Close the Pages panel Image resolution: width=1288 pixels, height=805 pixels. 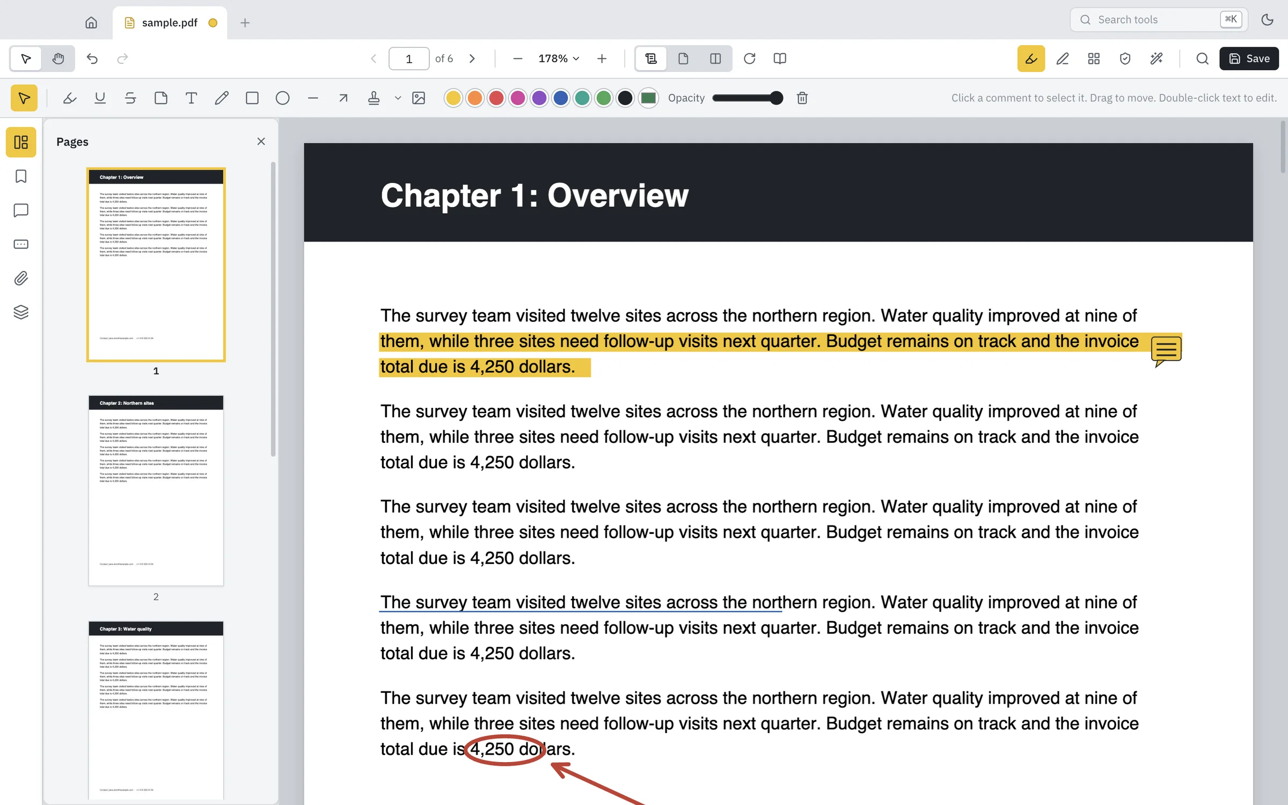pyautogui.click(x=261, y=142)
